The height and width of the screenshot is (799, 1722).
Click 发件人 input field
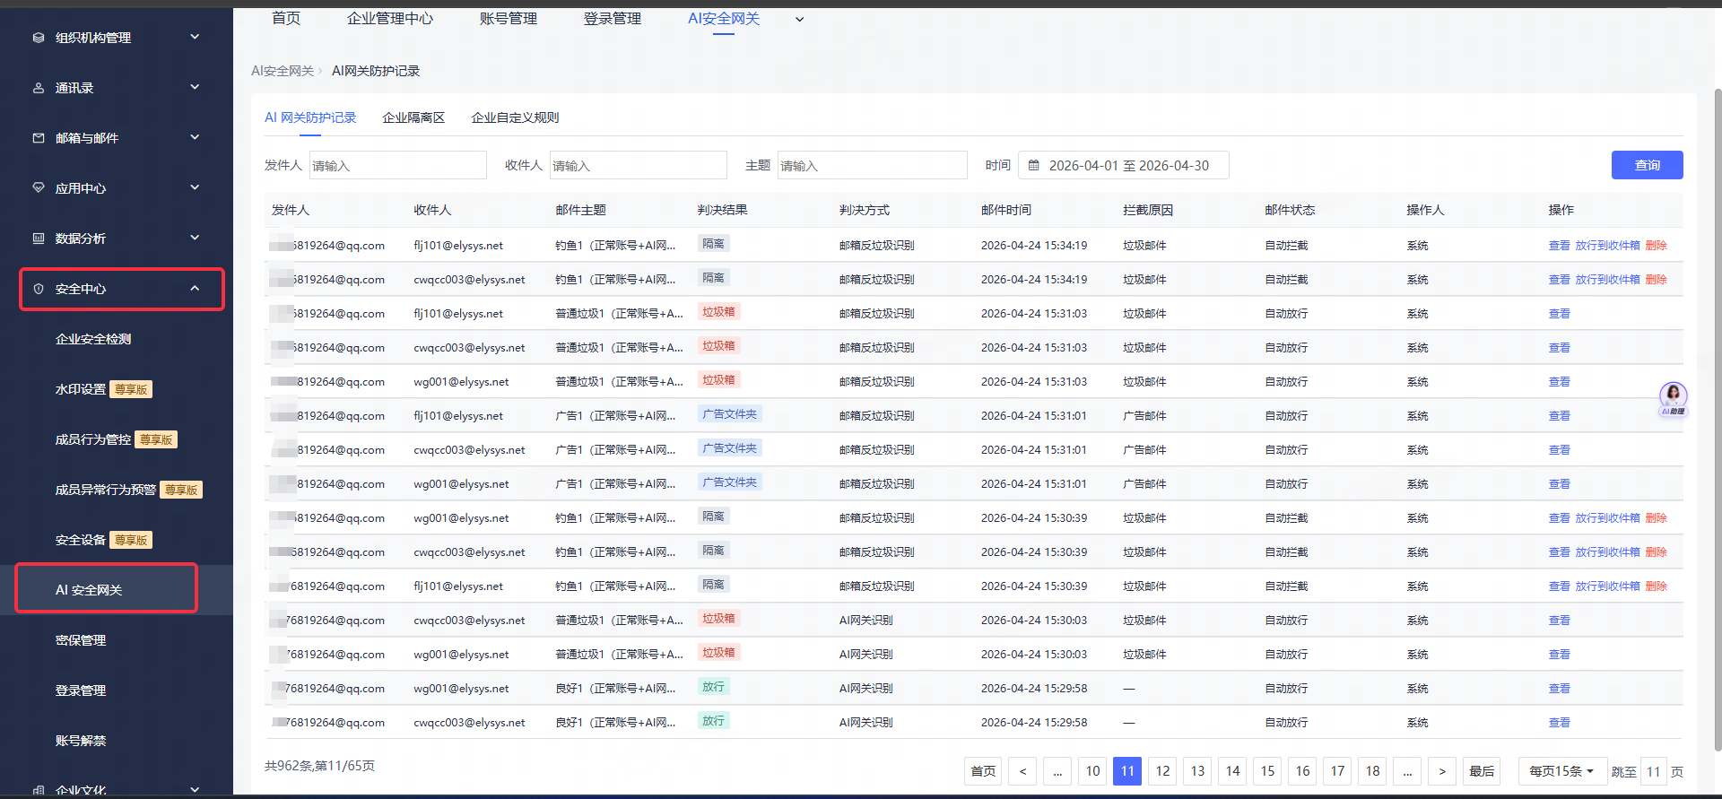click(398, 165)
